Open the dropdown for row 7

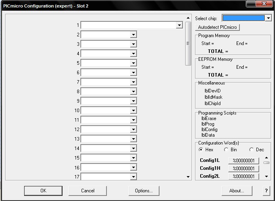[x=133, y=82]
